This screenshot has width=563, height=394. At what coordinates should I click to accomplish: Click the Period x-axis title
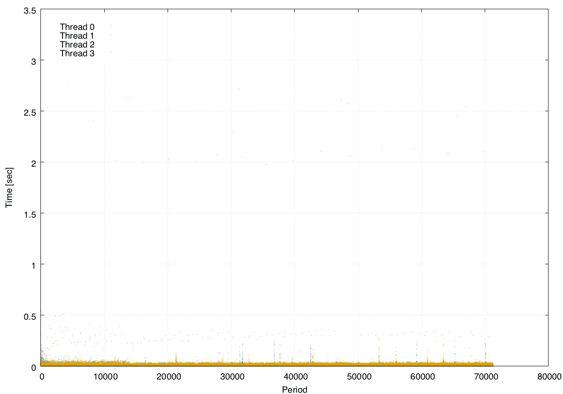coord(295,389)
